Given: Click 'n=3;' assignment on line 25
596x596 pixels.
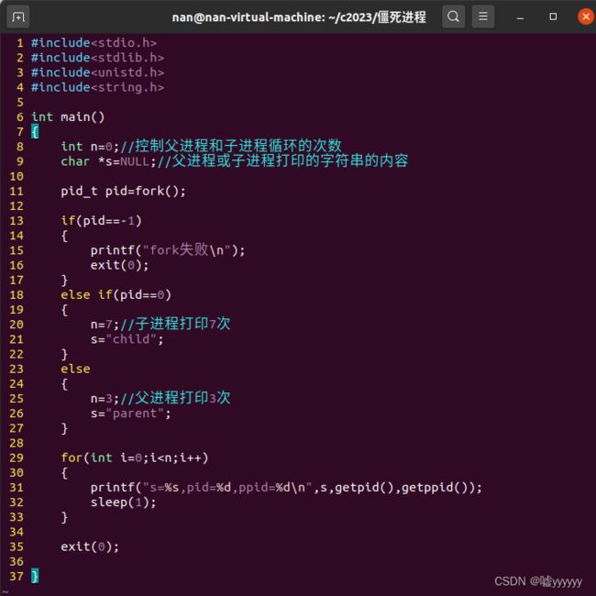Looking at the screenshot, I should coord(105,398).
